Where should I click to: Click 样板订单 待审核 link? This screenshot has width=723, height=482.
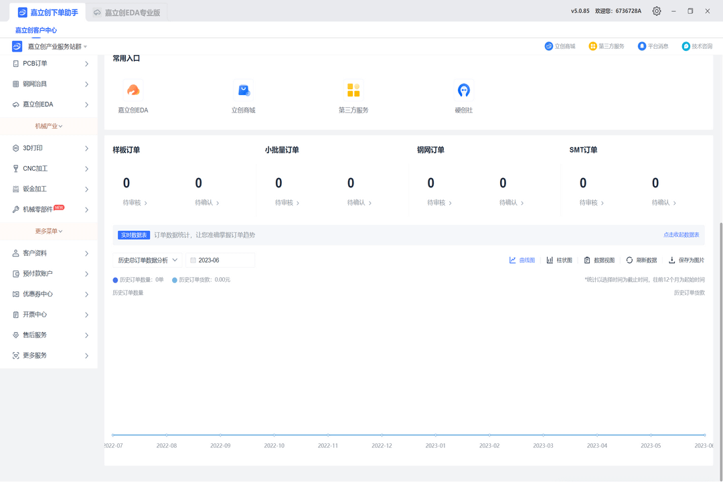(x=135, y=202)
